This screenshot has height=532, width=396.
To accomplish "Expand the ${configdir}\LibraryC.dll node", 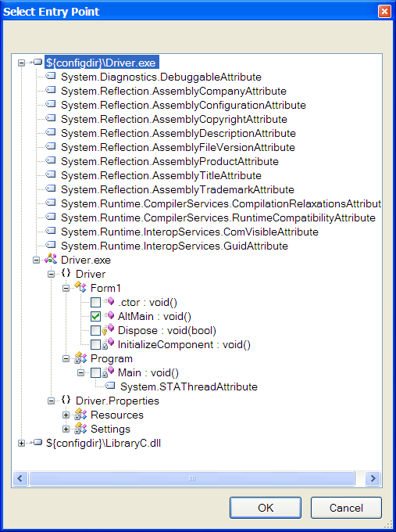I will pyautogui.click(x=22, y=443).
